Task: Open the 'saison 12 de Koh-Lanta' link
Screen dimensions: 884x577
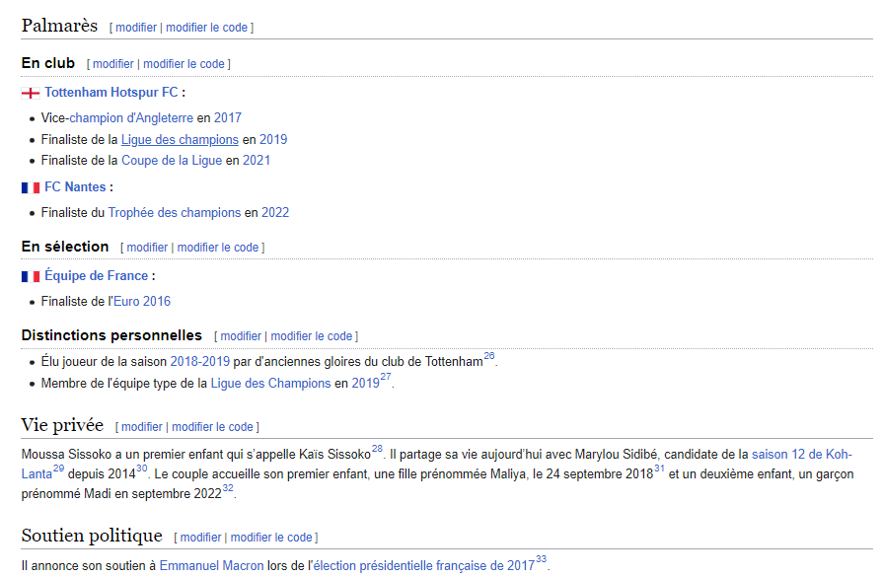Action: point(802,455)
